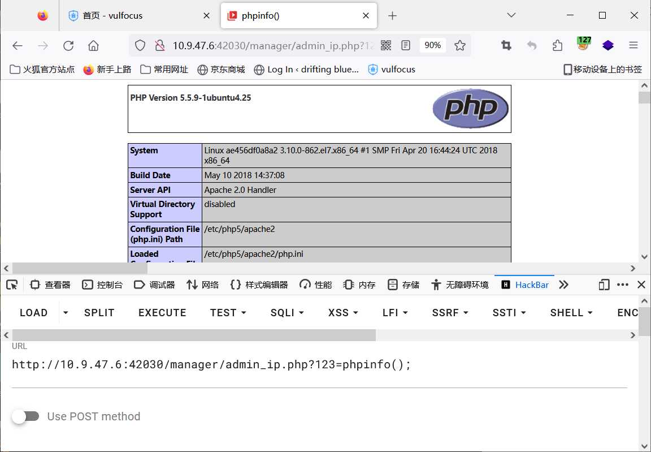This screenshot has width=651, height=452.
Task: Reload the page with refresh icon
Action: pos(68,46)
